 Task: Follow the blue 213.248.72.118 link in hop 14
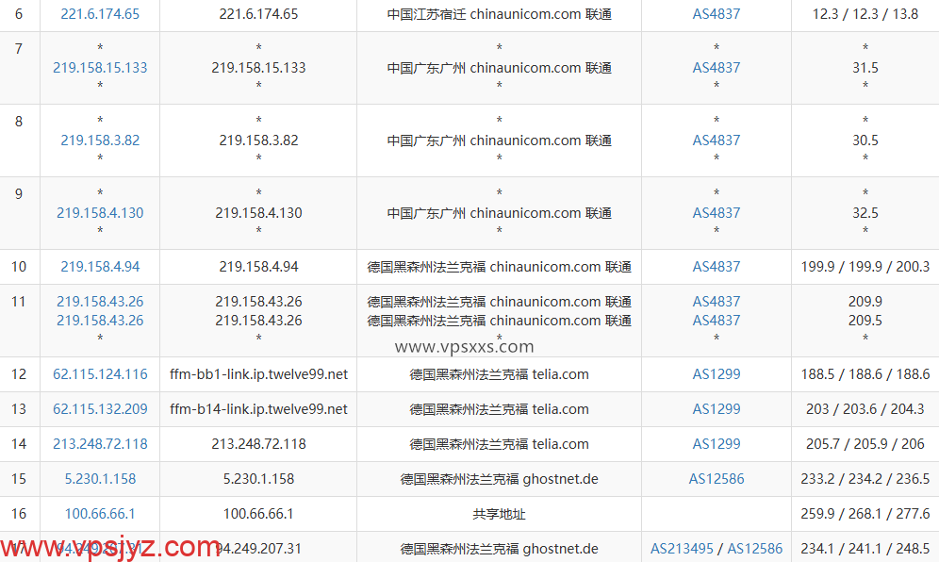[100, 444]
